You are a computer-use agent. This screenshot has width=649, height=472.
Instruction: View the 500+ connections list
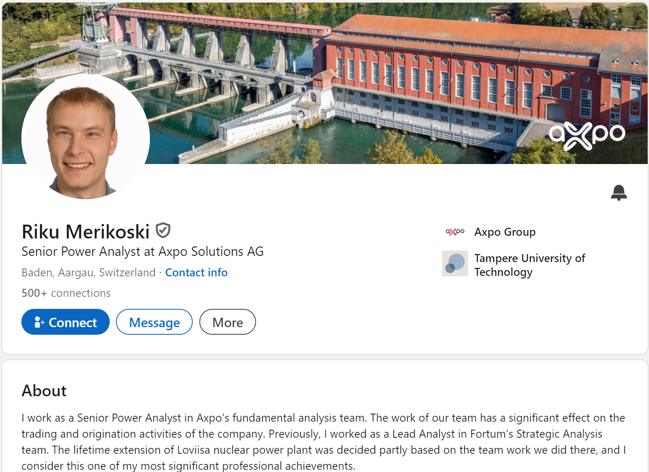[66, 293]
